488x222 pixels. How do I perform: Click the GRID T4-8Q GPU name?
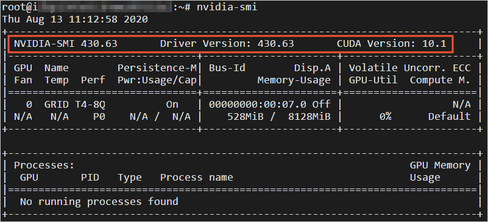[75, 105]
